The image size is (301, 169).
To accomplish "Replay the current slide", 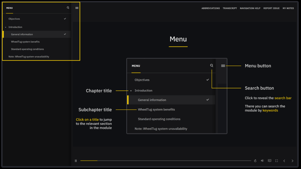I will click(x=255, y=161).
